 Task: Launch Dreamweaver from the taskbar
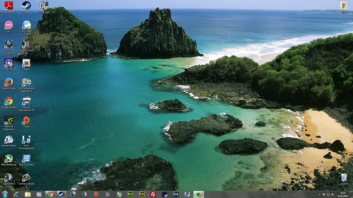pos(130,194)
